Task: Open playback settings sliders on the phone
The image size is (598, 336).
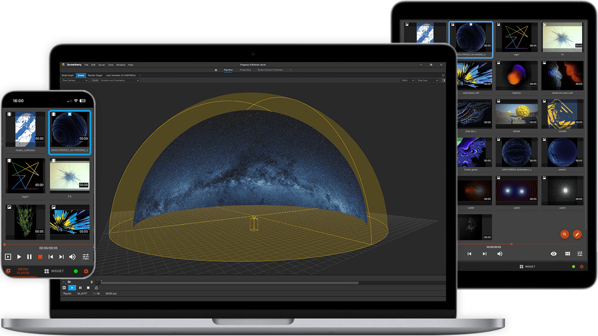Action: [x=86, y=257]
